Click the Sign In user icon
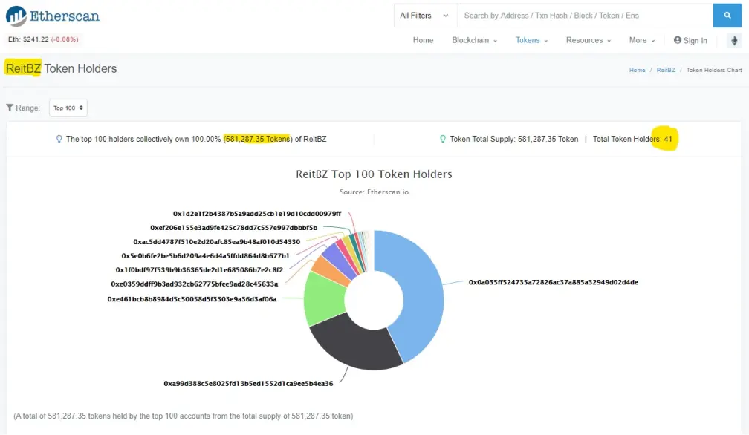This screenshot has width=749, height=435. (x=678, y=40)
